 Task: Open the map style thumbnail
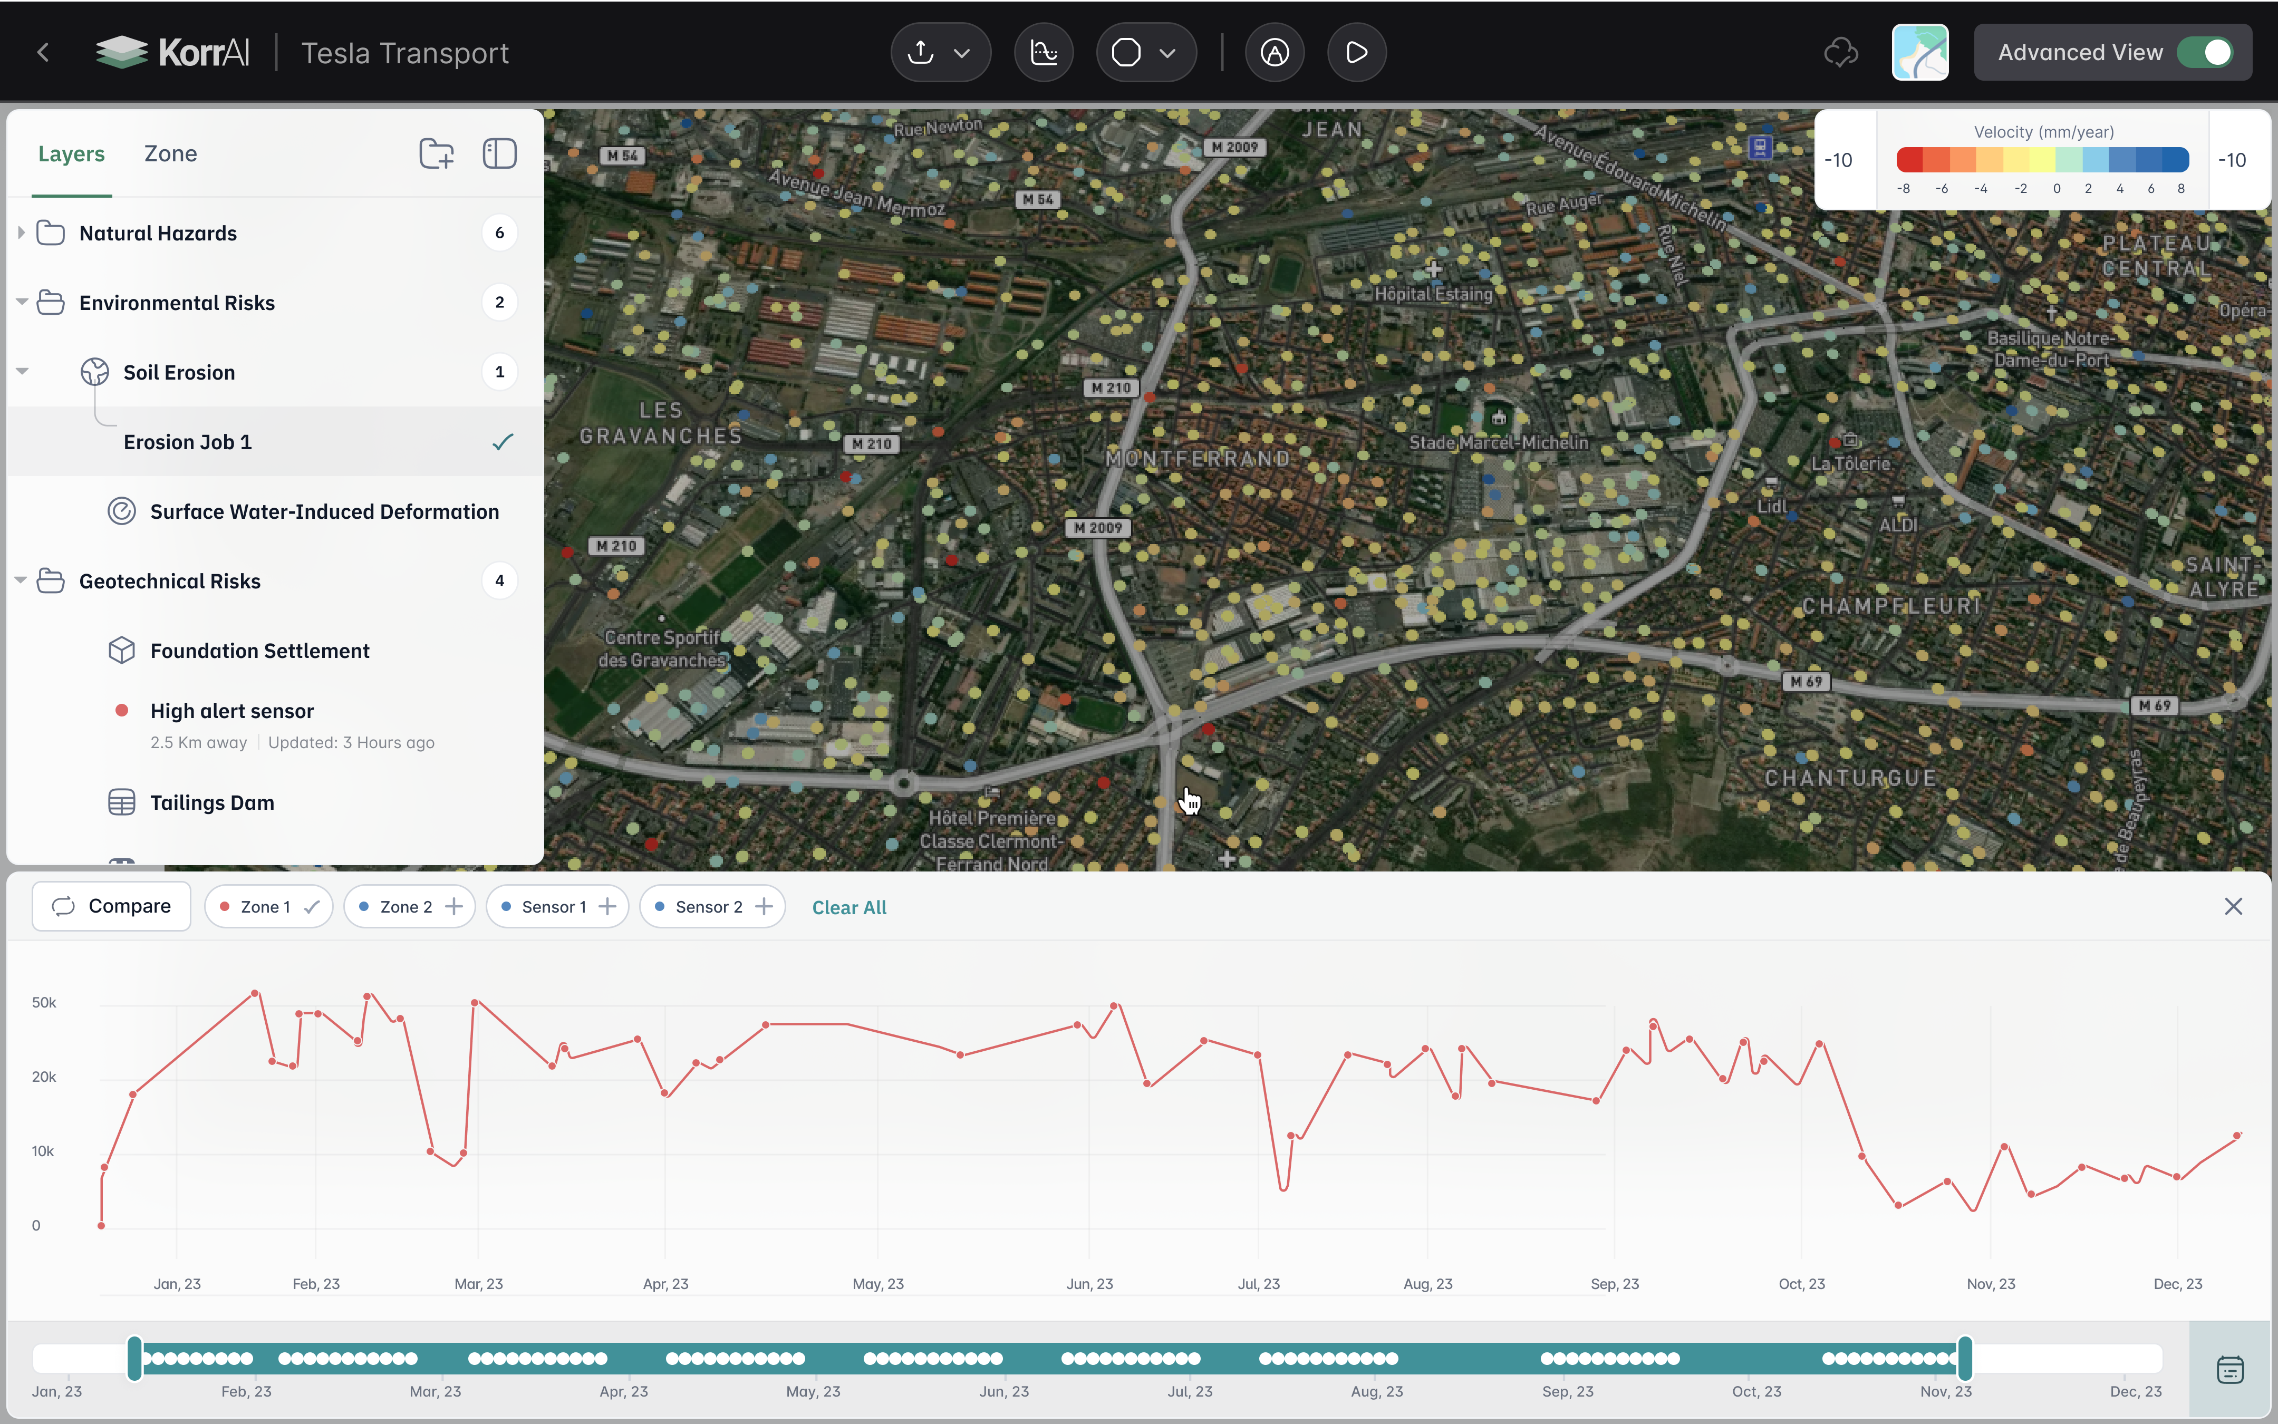1919,53
